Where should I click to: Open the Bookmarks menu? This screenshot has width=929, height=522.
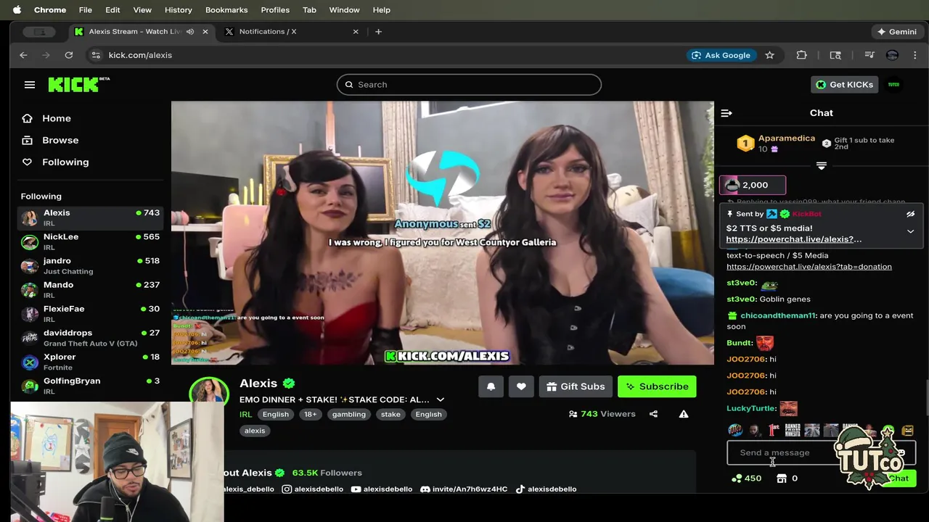tap(226, 10)
